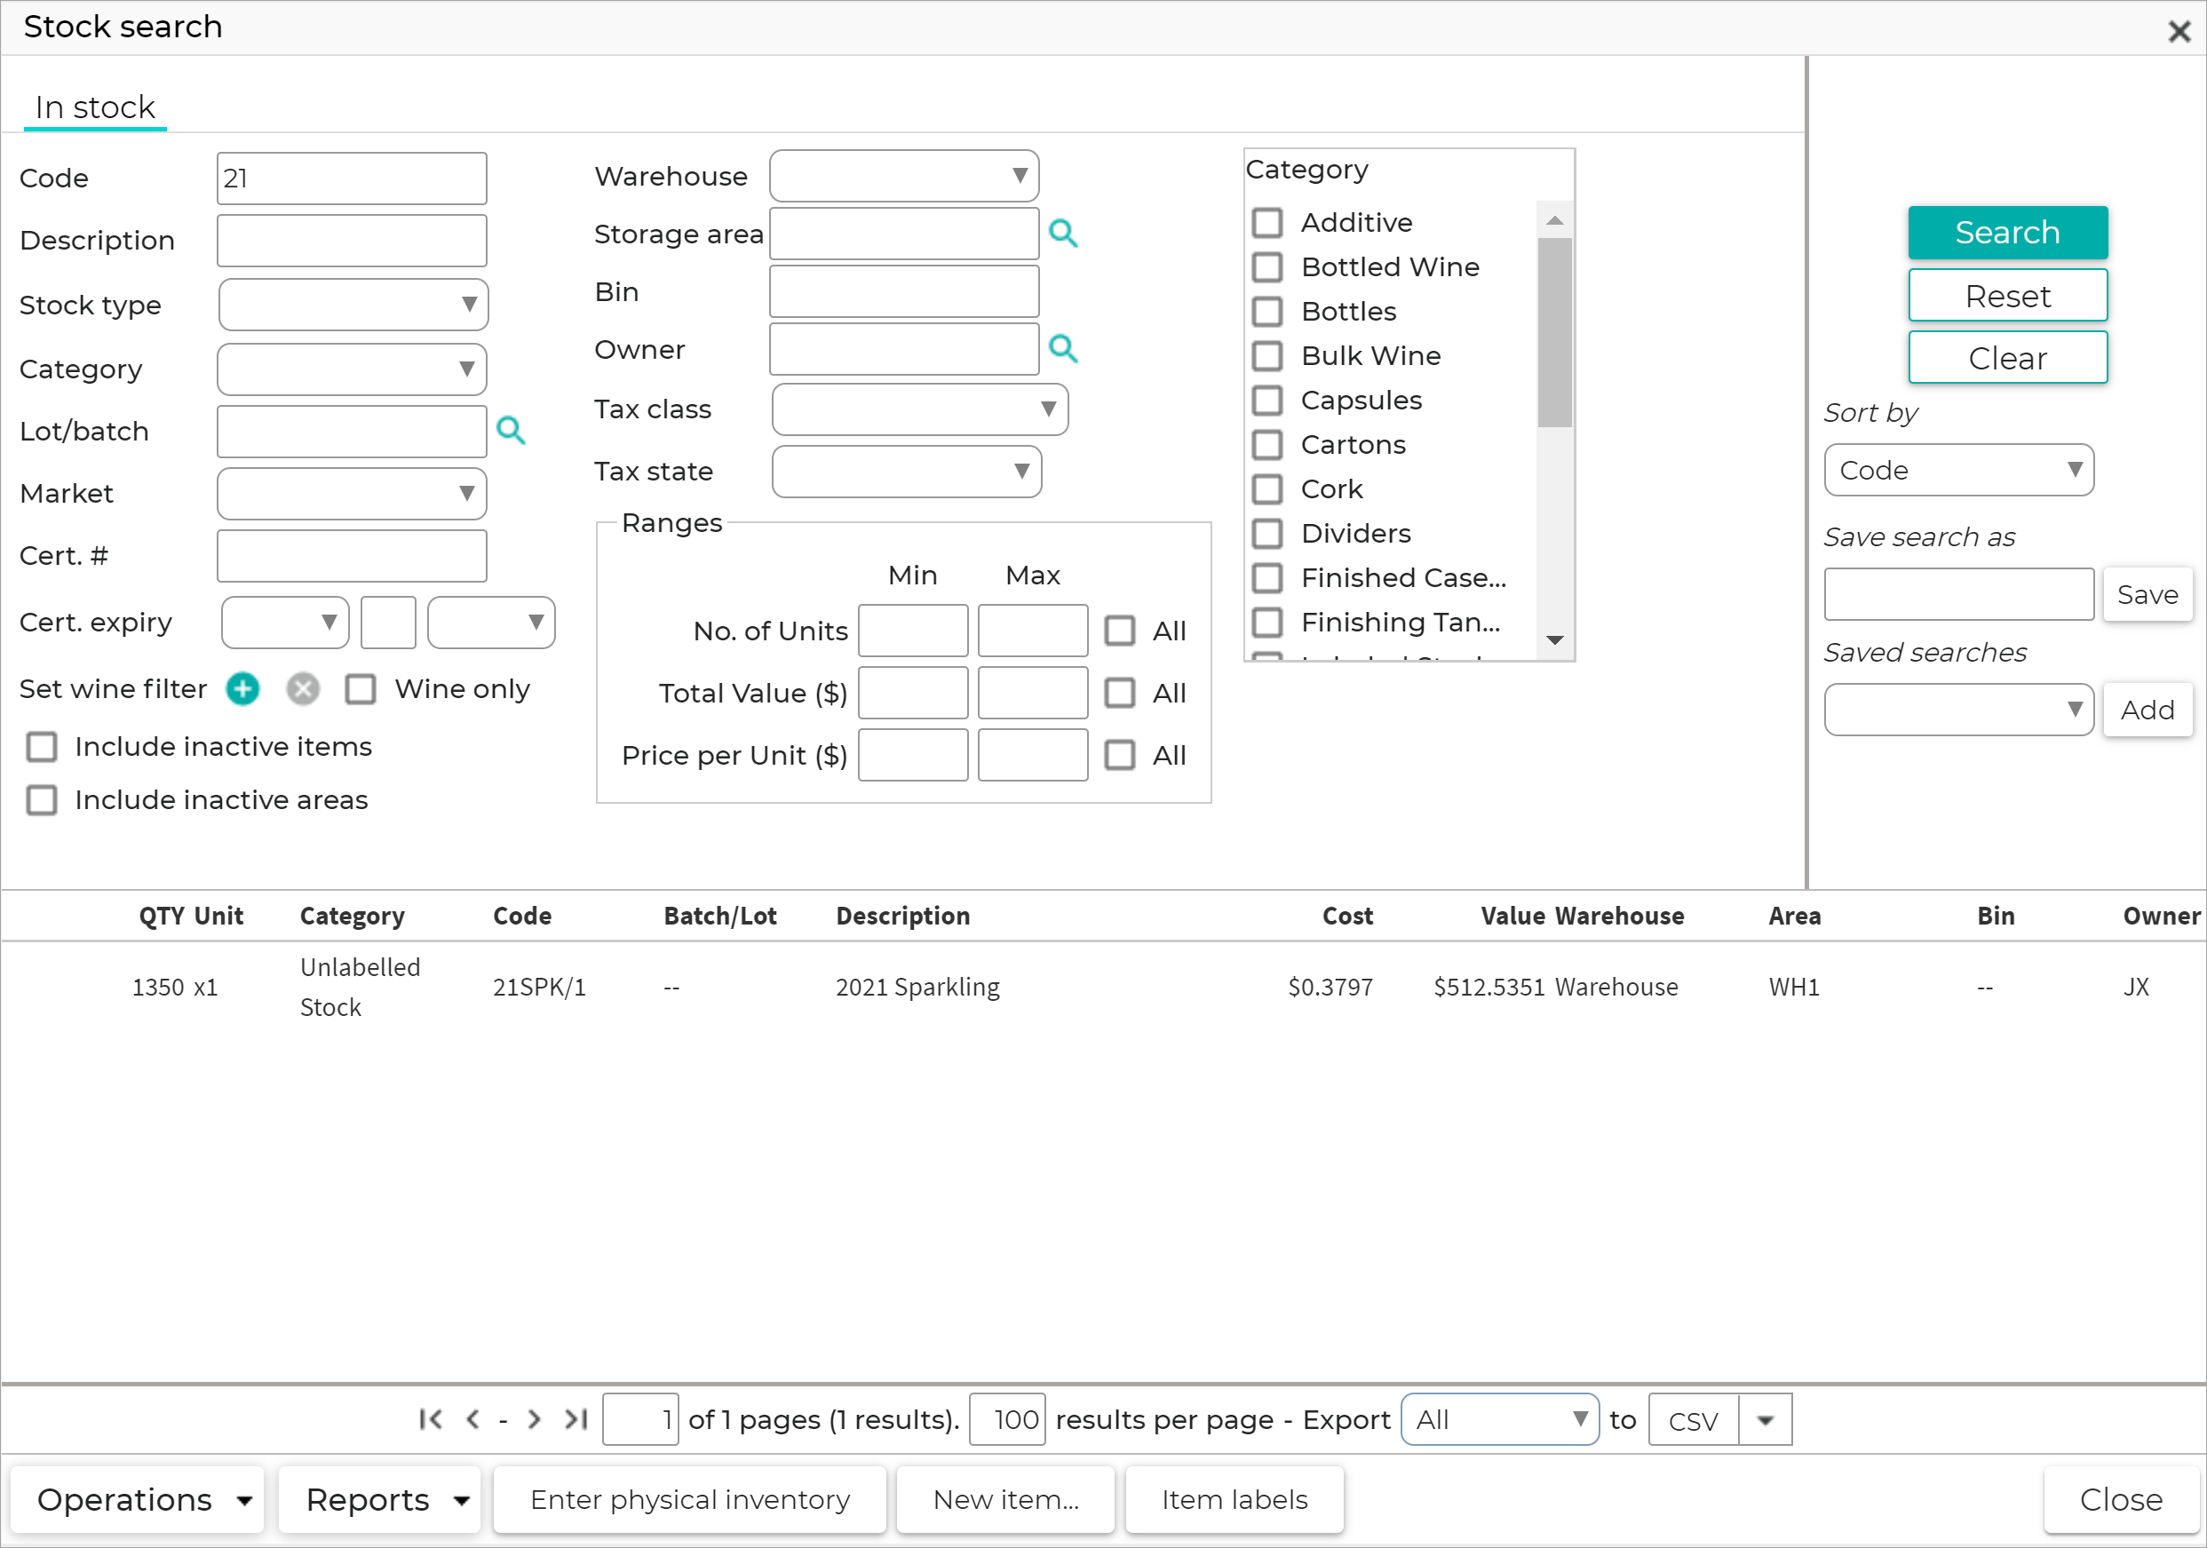Expand the CSV export format arrow
The image size is (2207, 1548).
(x=1766, y=1419)
